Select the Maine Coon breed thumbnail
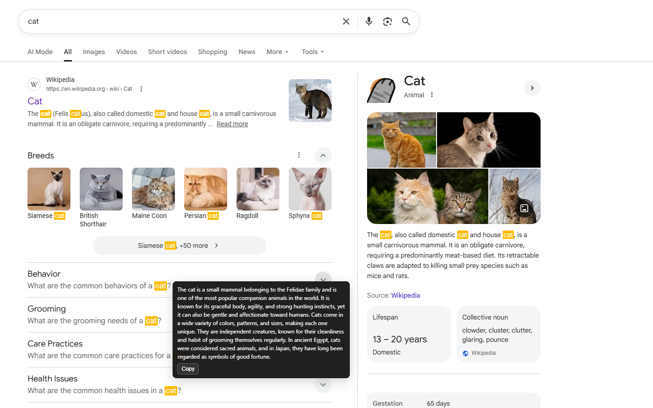This screenshot has height=408, width=653. [153, 189]
